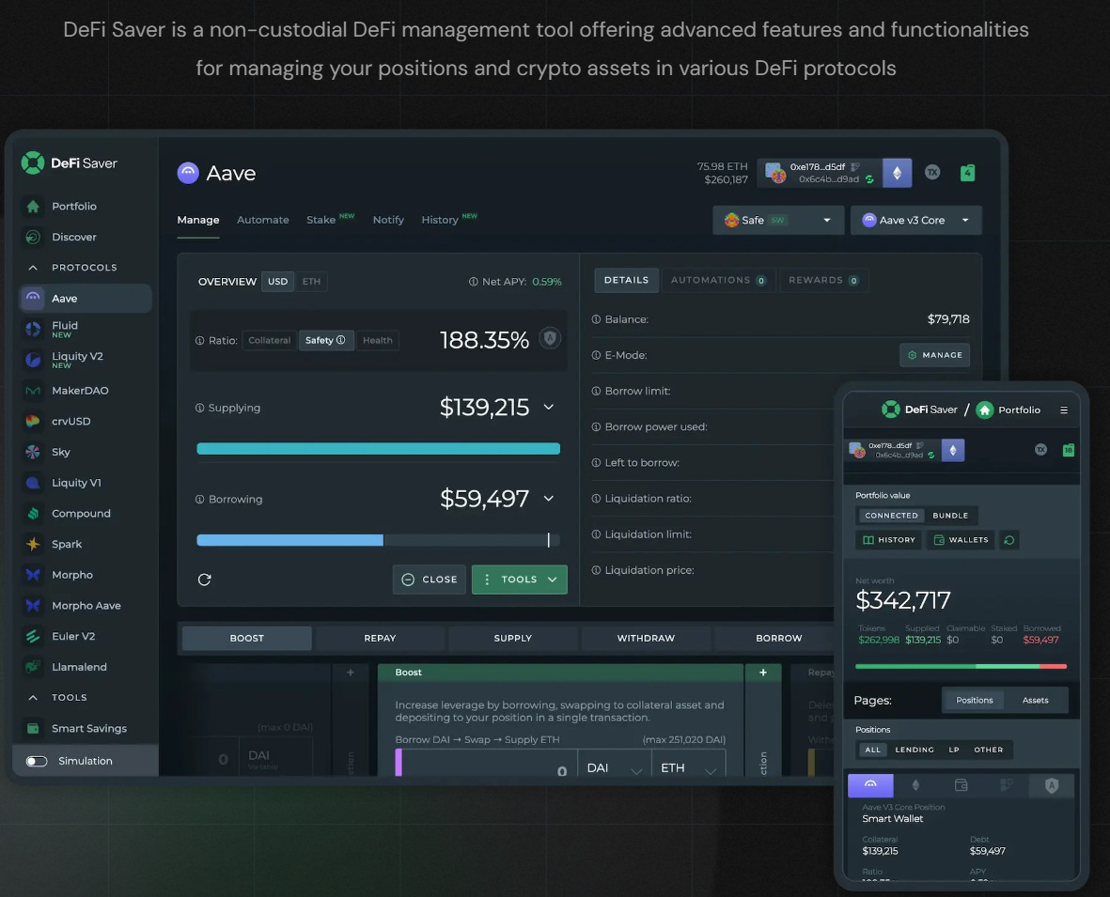Open the Compound protocol
The height and width of the screenshot is (897, 1110).
pyautogui.click(x=81, y=514)
